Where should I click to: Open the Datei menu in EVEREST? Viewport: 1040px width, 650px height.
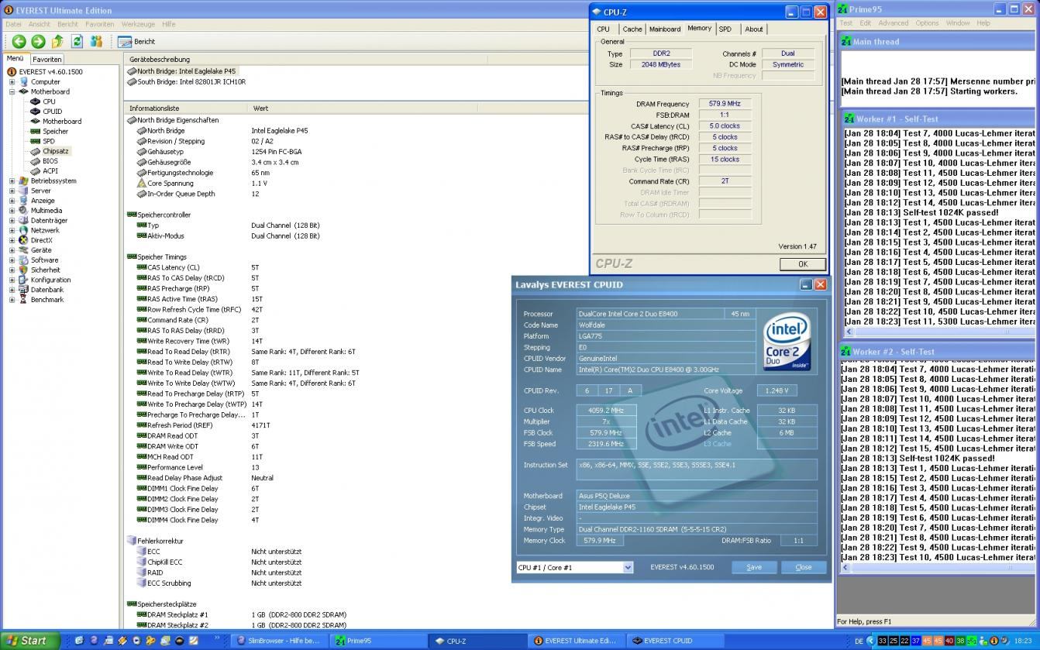[x=13, y=24]
